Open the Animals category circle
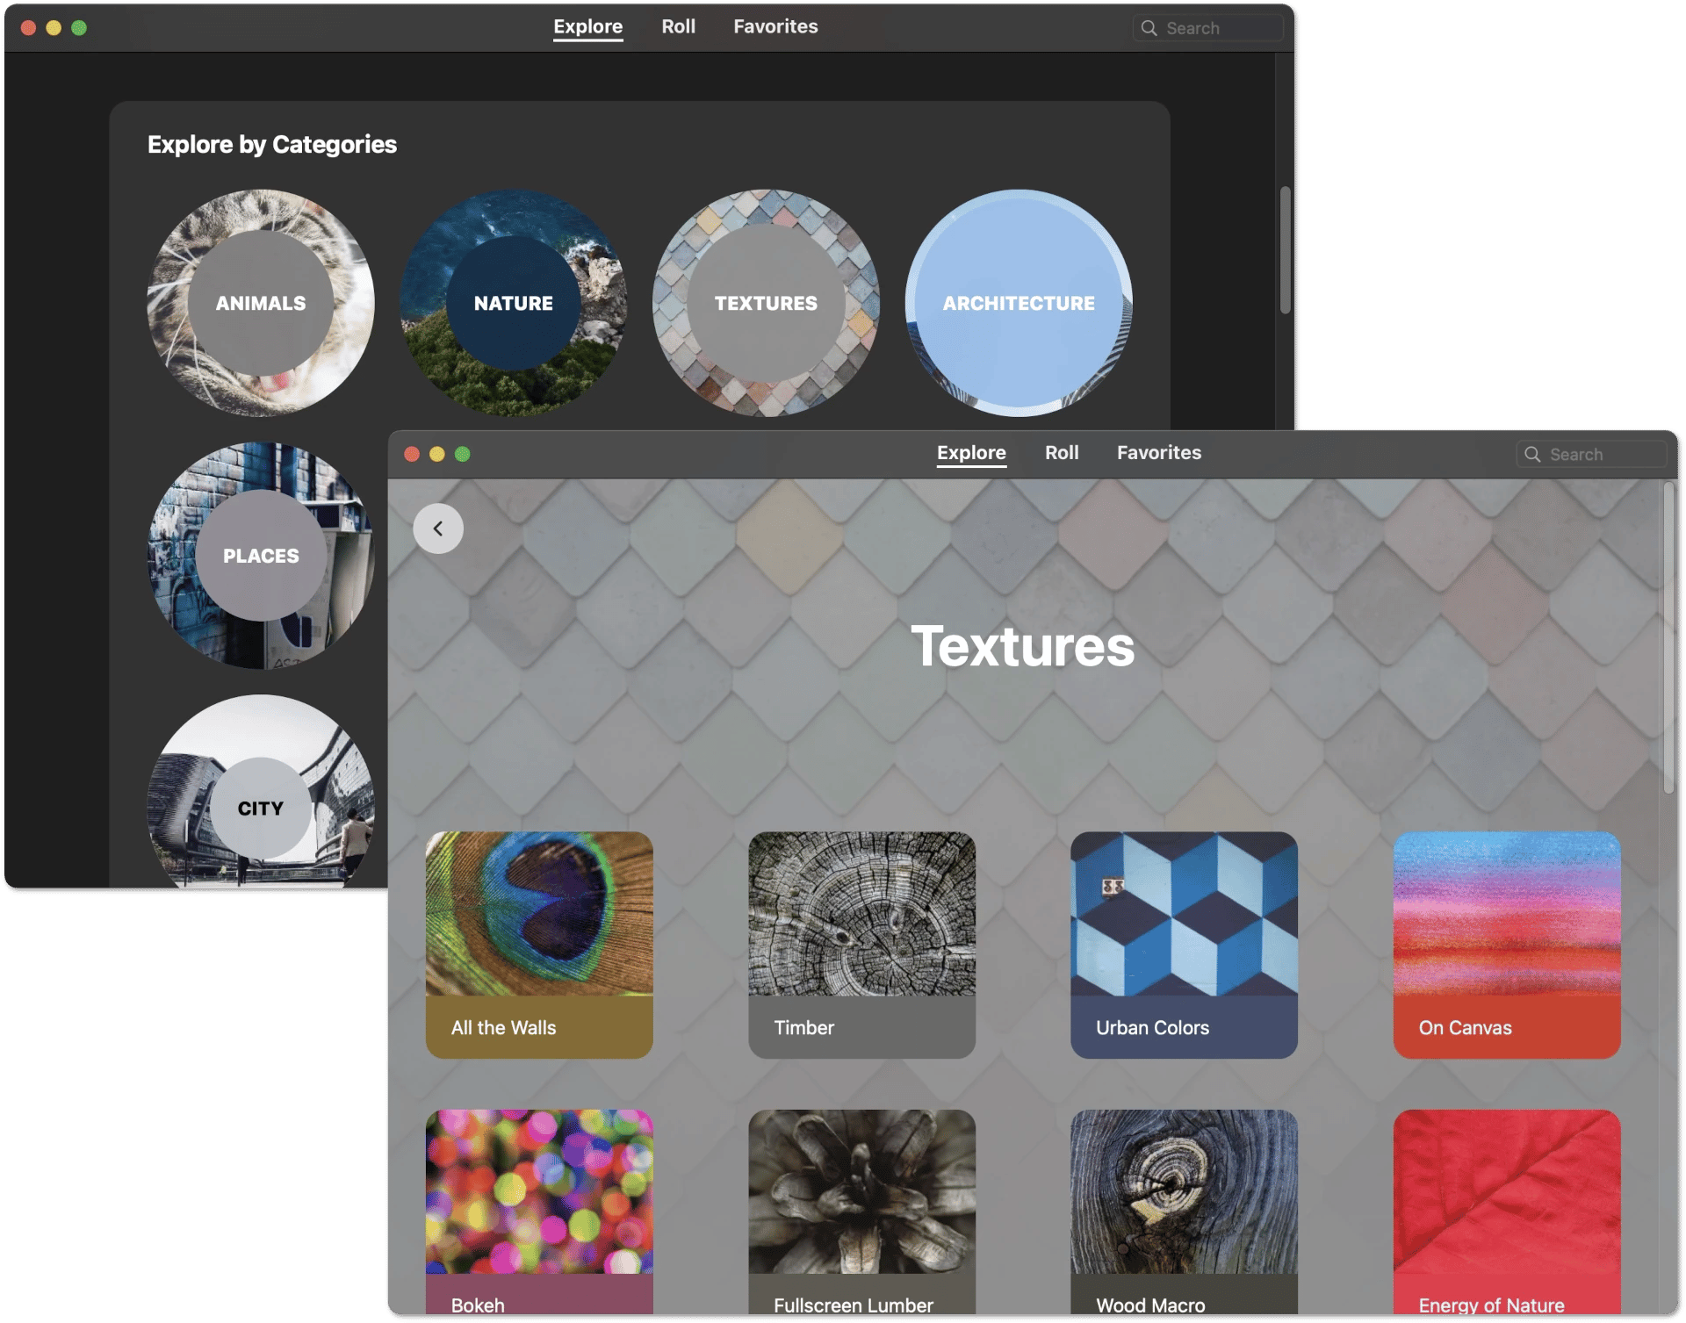This screenshot has height=1323, width=1686. tap(261, 303)
